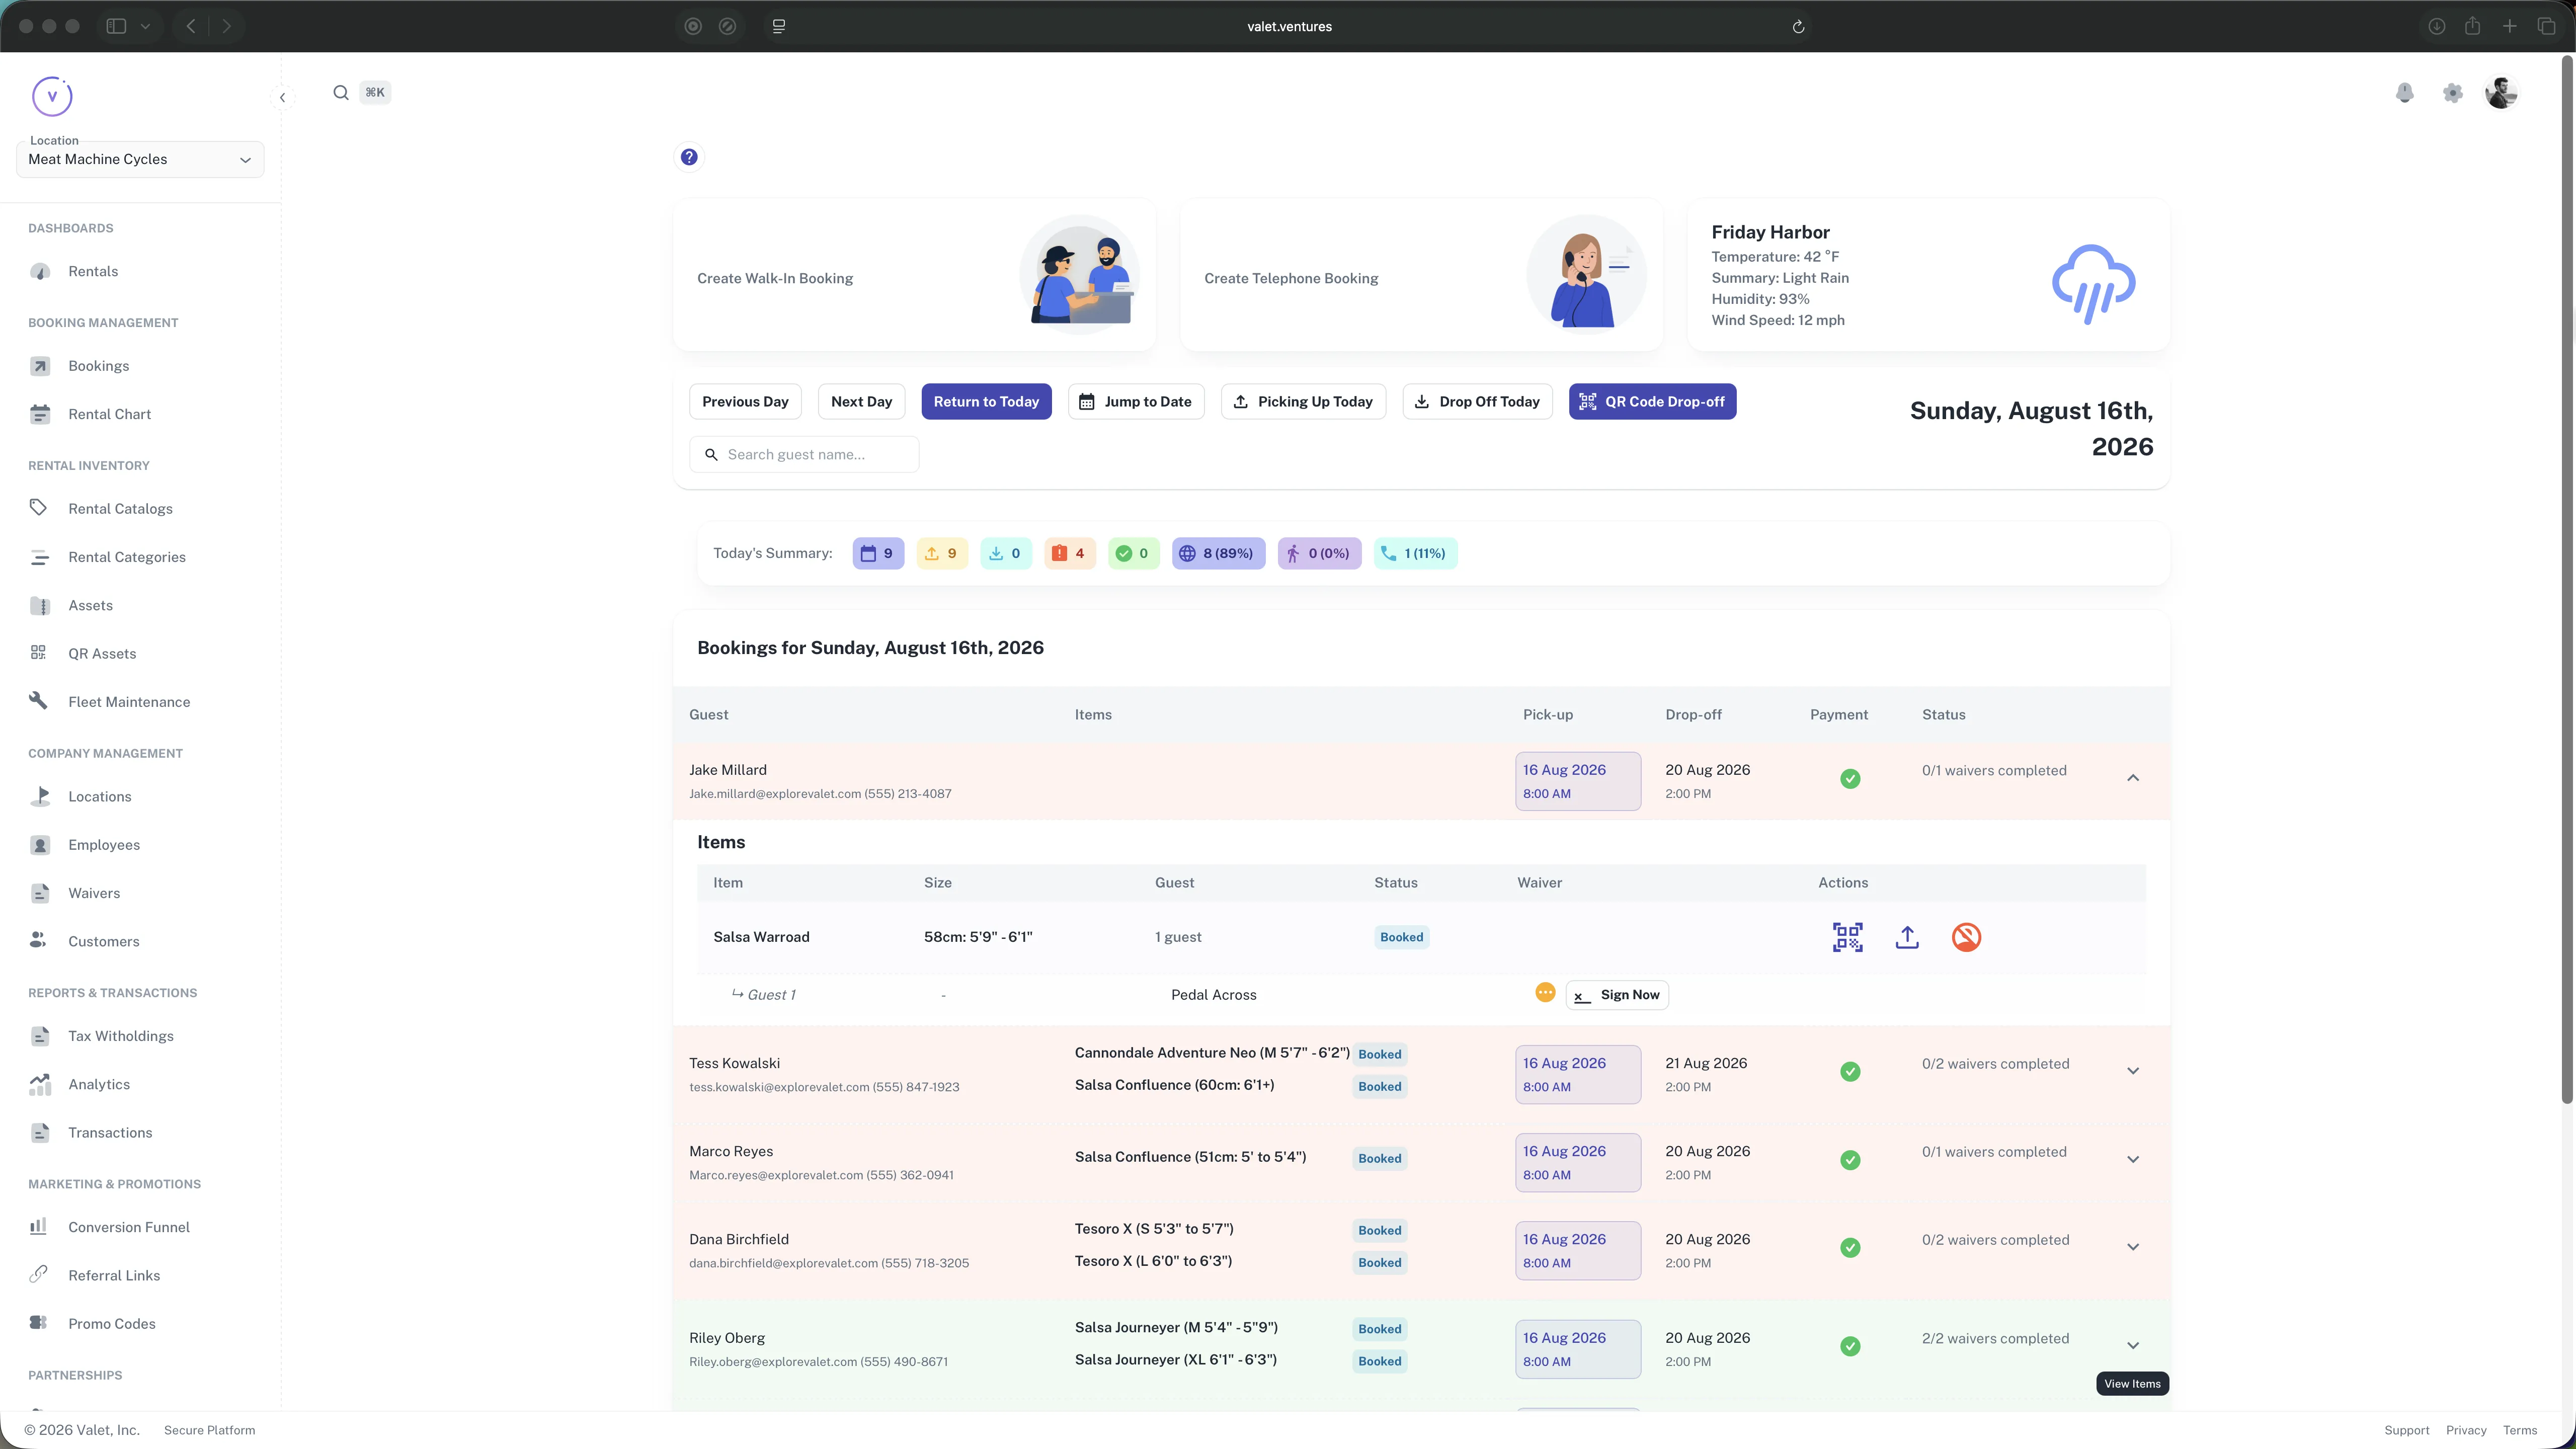The width and height of the screenshot is (2576, 1449).
Task: Open Analytics under Reports & Transactions
Action: [x=99, y=1084]
